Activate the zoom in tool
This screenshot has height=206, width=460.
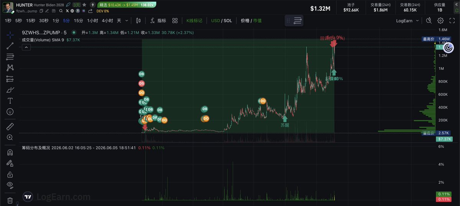(10, 137)
